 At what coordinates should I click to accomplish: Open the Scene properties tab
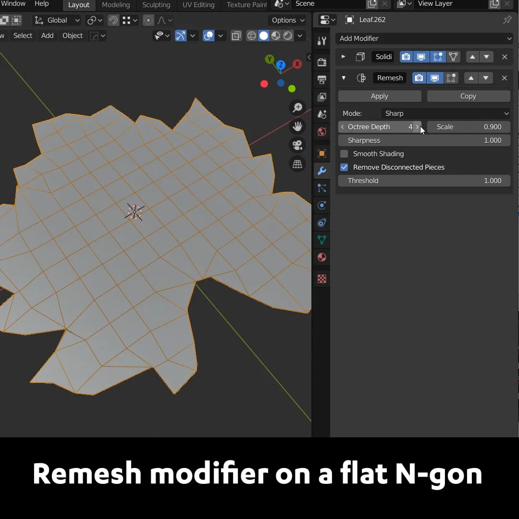click(321, 114)
